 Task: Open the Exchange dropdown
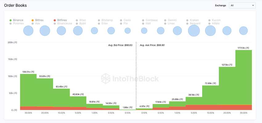click(x=242, y=5)
